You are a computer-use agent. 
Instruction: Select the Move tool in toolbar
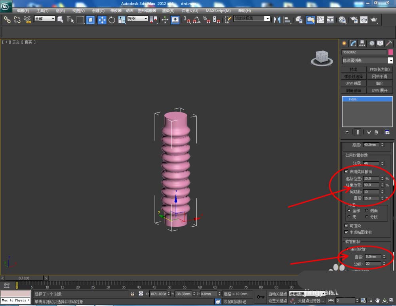[x=102, y=20]
